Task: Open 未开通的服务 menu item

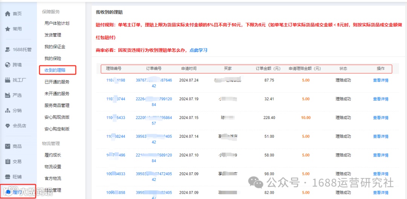Action: 57,93
